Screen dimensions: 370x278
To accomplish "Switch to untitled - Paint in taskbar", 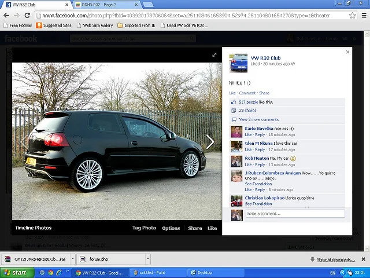I will tap(158, 273).
